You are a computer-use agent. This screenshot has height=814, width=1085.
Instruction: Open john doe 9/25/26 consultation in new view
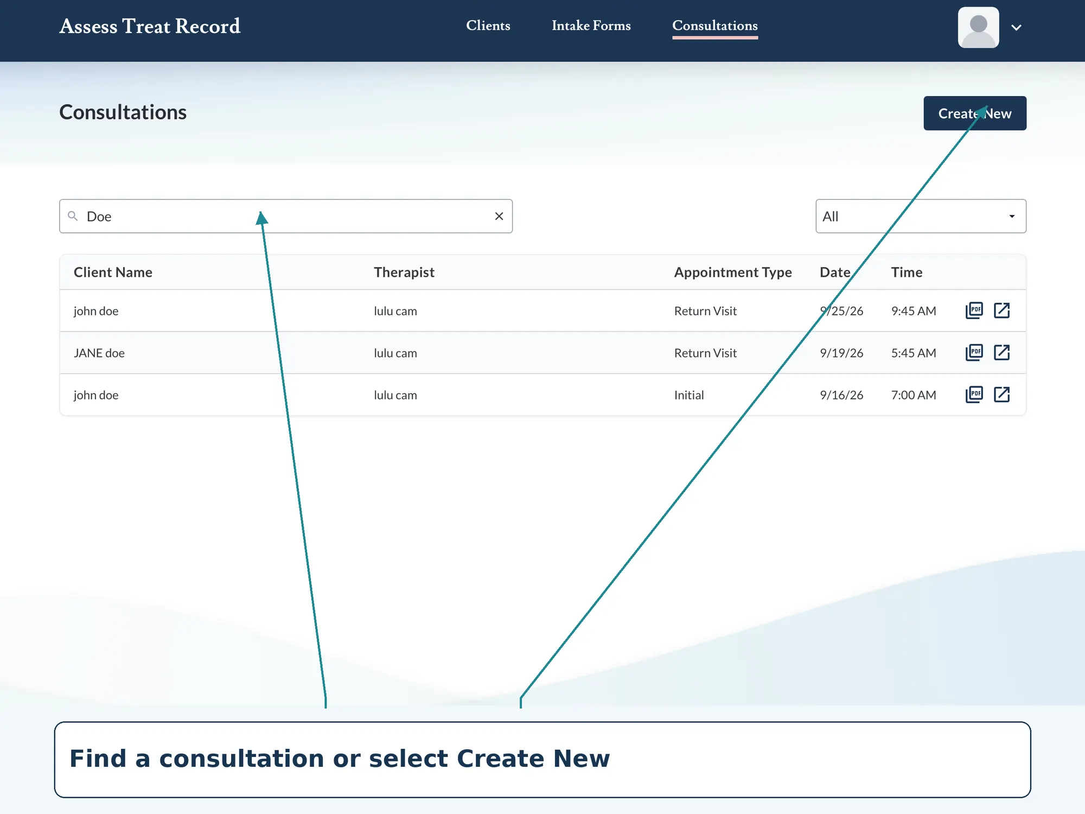tap(1001, 310)
